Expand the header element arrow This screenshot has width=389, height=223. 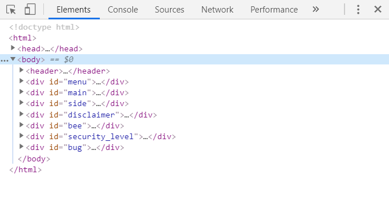click(x=21, y=70)
